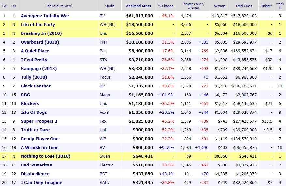Sort by Studio column header
Viewport: 286px width, 186px height.
point(110,6)
